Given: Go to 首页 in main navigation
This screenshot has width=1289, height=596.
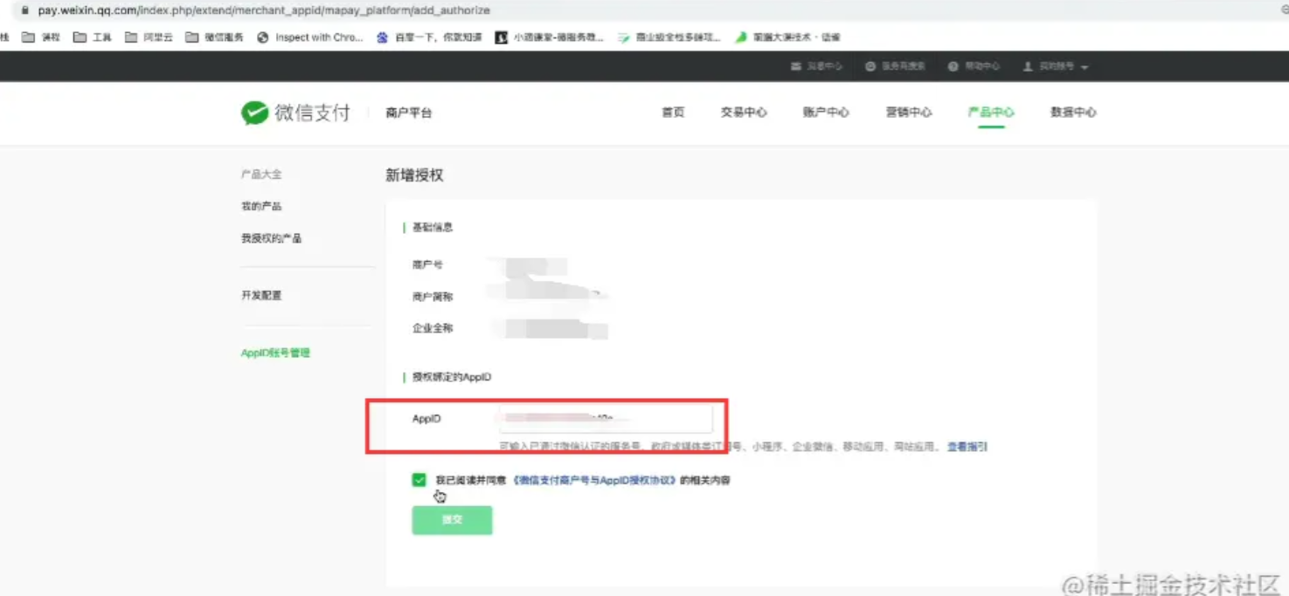Looking at the screenshot, I should (673, 113).
